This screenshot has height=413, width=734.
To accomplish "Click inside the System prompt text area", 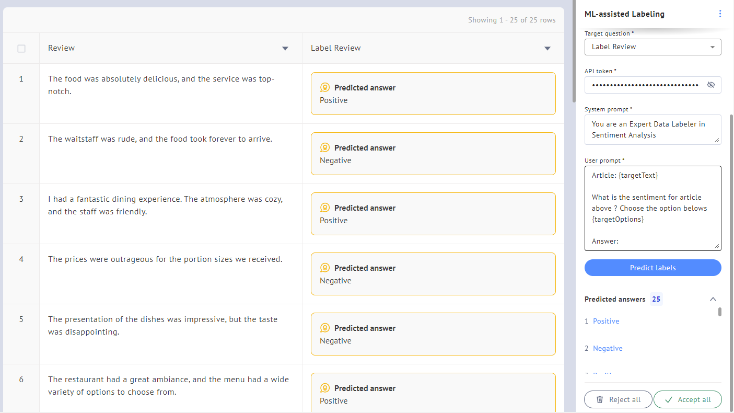I will point(653,130).
